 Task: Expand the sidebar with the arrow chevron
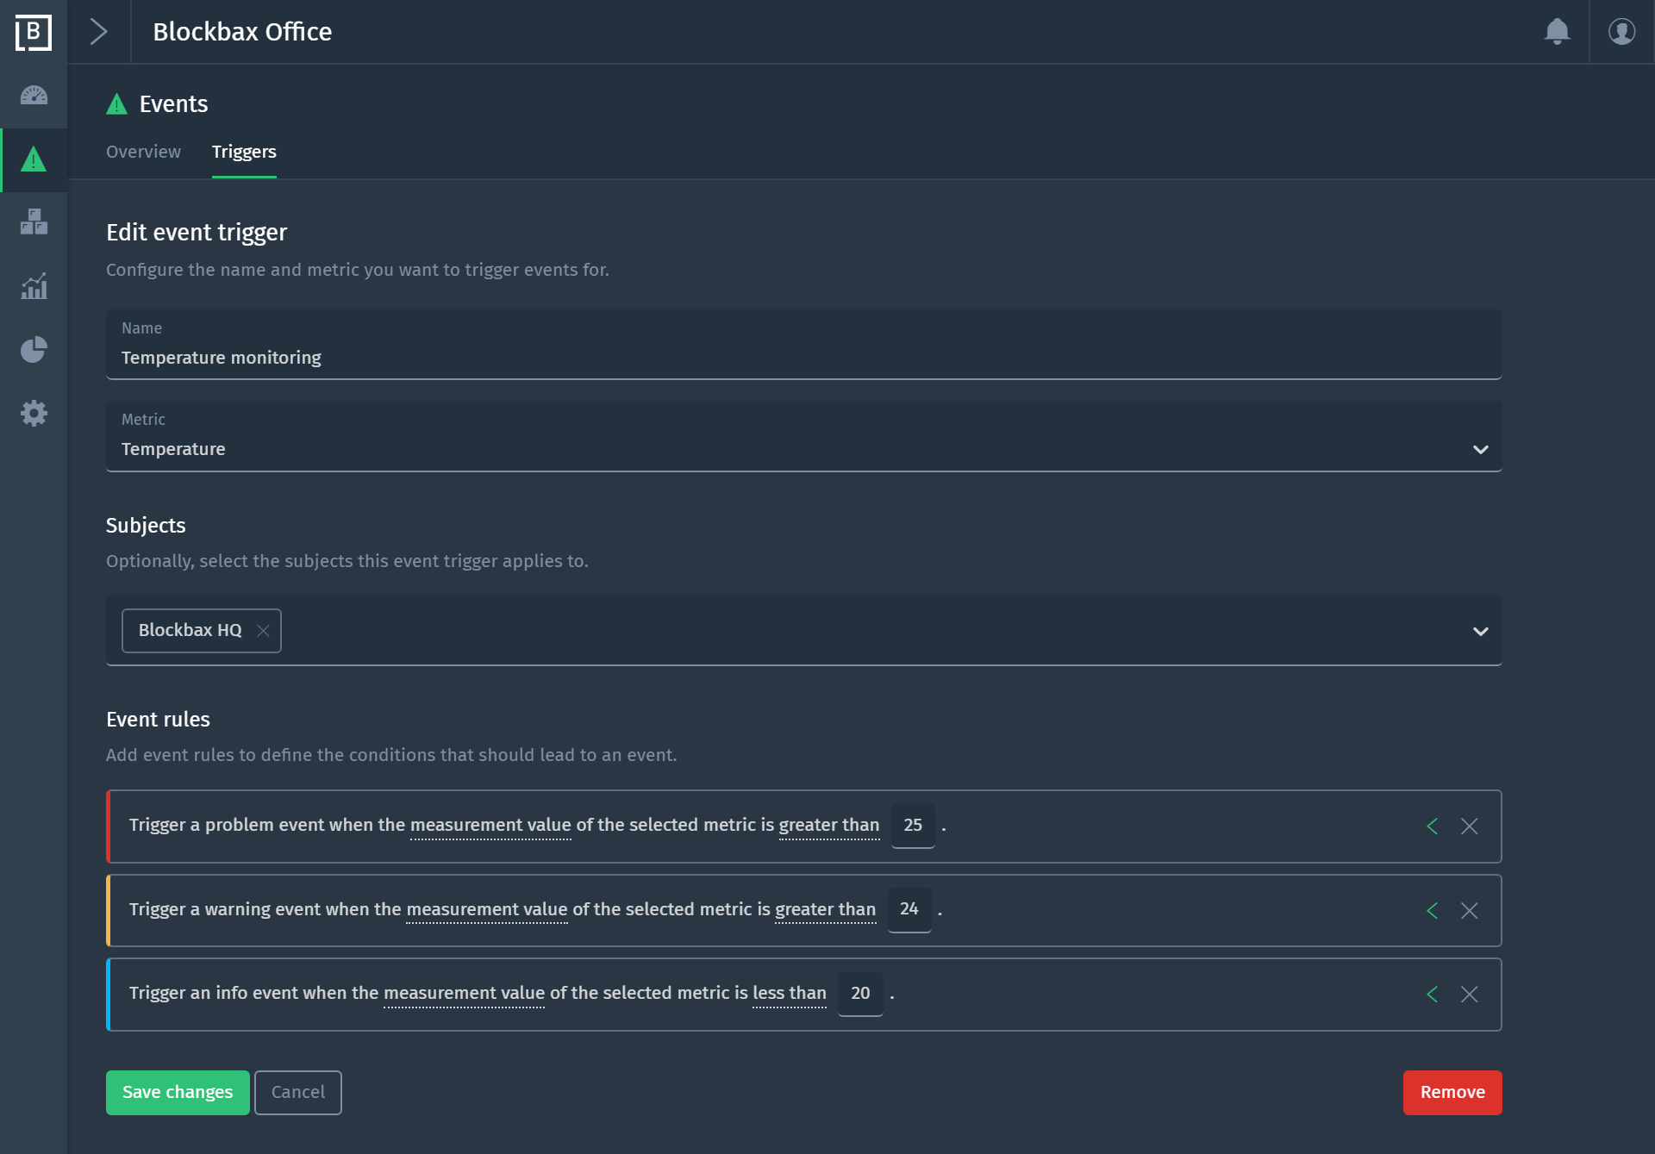[x=99, y=32]
